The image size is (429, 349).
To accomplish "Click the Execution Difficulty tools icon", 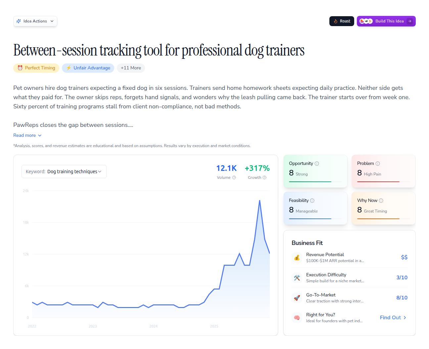I will click(297, 278).
